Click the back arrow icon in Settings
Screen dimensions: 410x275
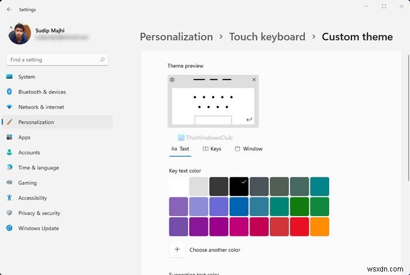9,10
